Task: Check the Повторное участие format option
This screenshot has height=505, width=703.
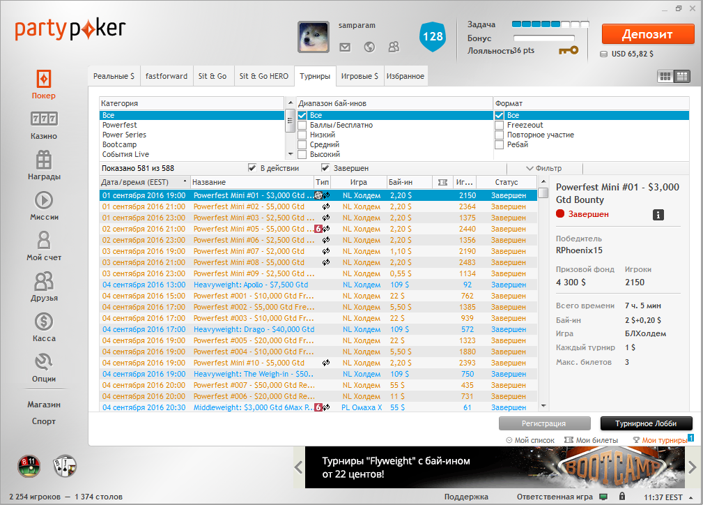Action: coord(499,135)
